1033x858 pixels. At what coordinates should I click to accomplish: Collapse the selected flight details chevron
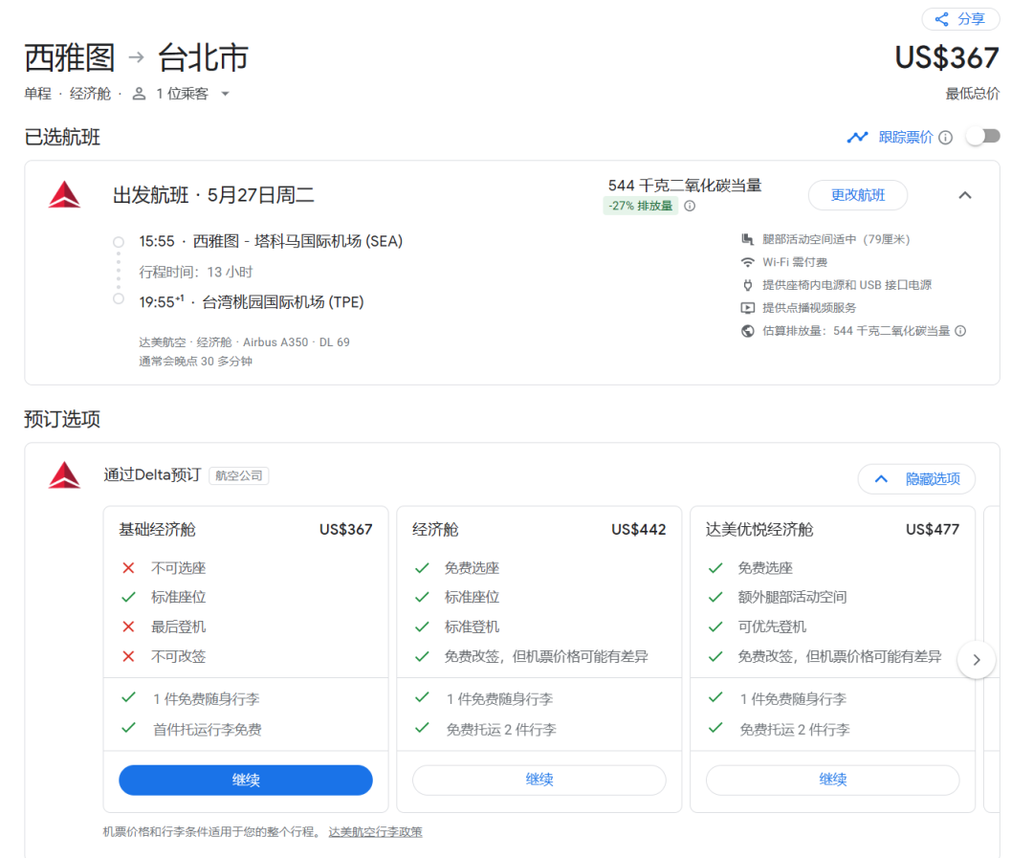point(964,195)
